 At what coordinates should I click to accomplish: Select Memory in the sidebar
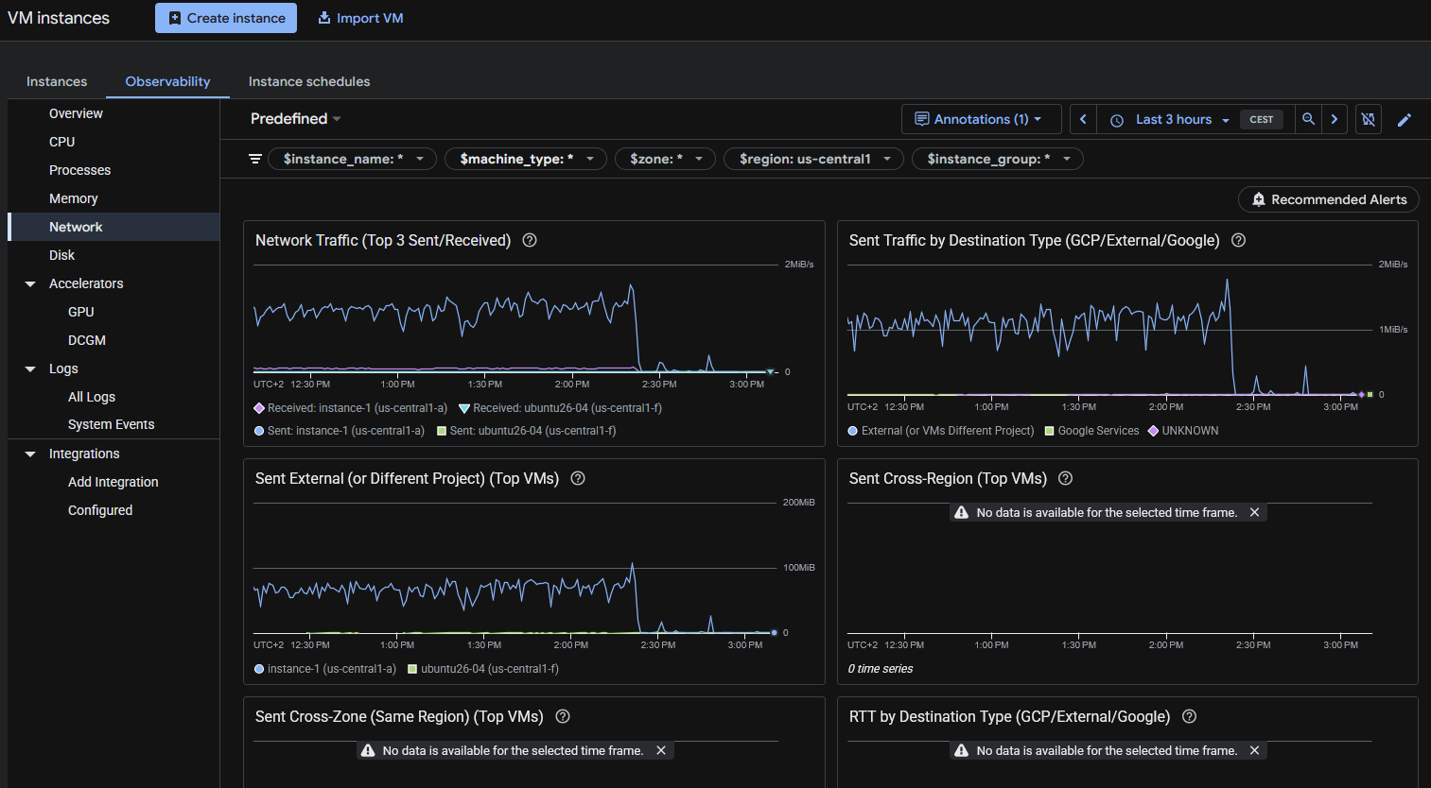click(x=74, y=198)
